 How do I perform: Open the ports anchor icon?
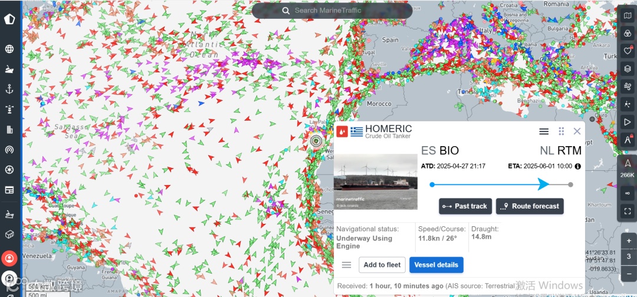pos(9,89)
